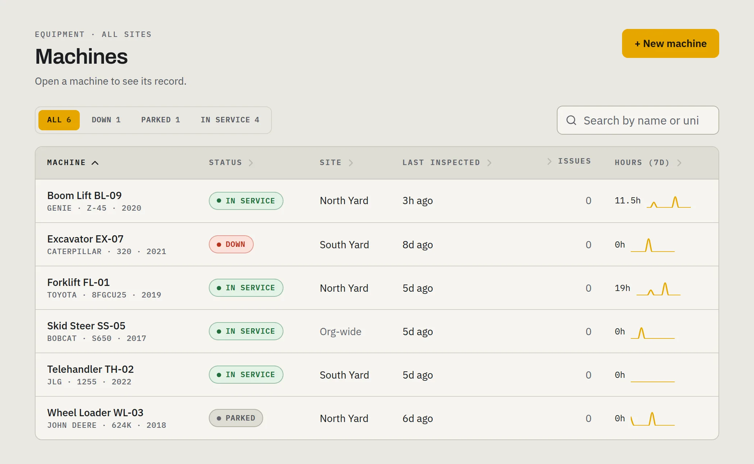
Task: View Telehandler TH-02 flat hours sparkline
Action: pyautogui.click(x=652, y=381)
